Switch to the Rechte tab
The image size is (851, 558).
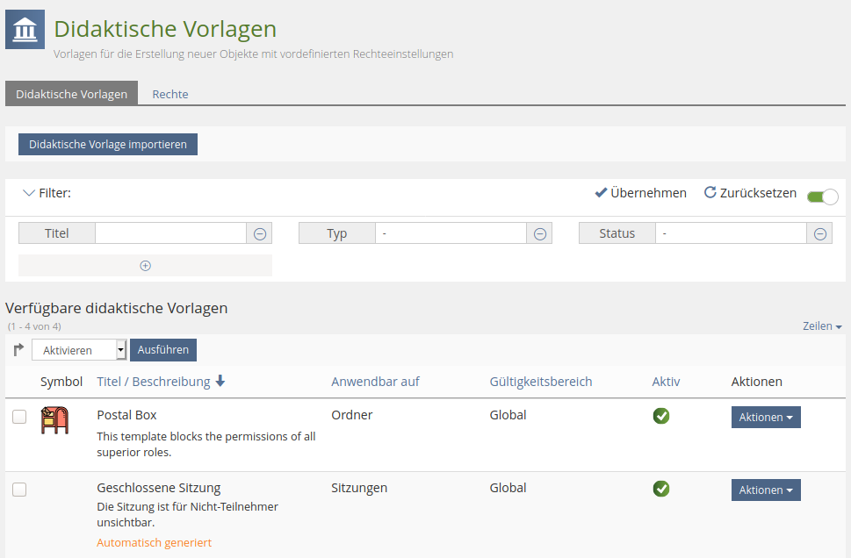[x=170, y=94]
